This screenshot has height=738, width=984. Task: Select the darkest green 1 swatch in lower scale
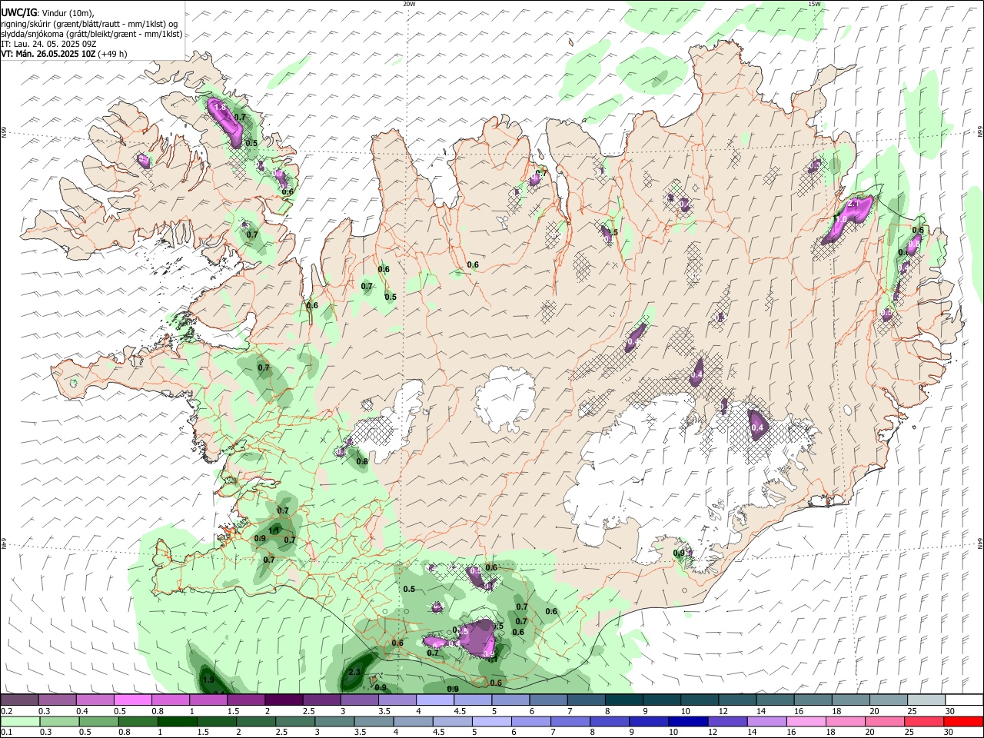click(x=177, y=721)
